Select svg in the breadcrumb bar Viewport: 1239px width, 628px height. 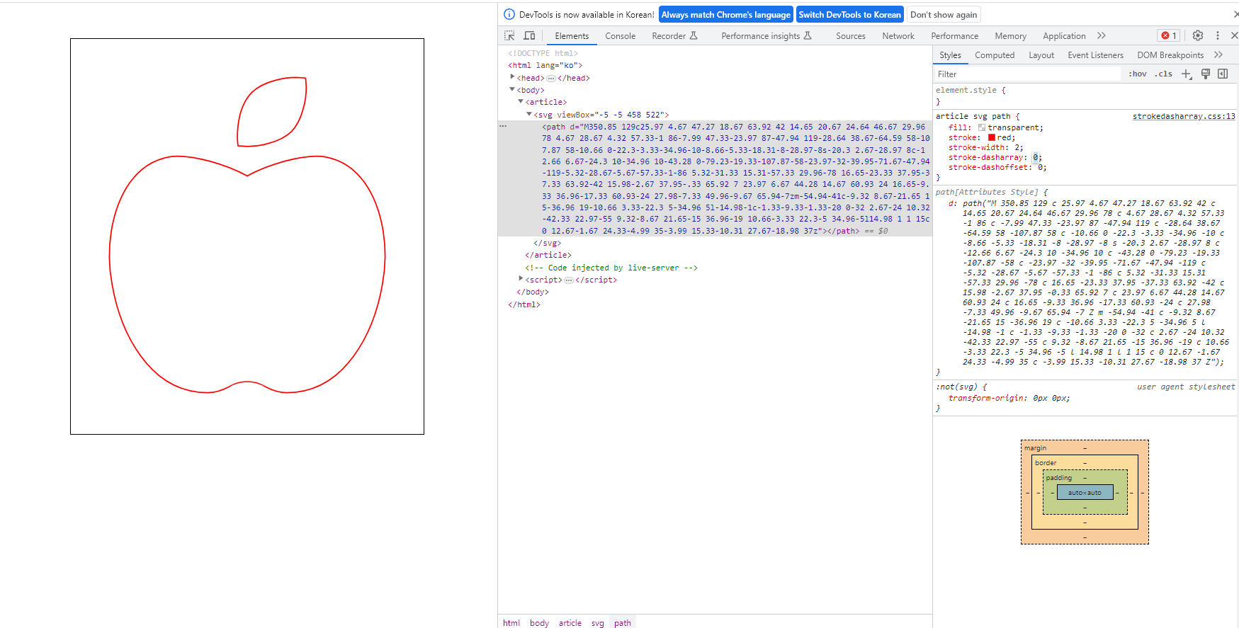[x=597, y=623]
